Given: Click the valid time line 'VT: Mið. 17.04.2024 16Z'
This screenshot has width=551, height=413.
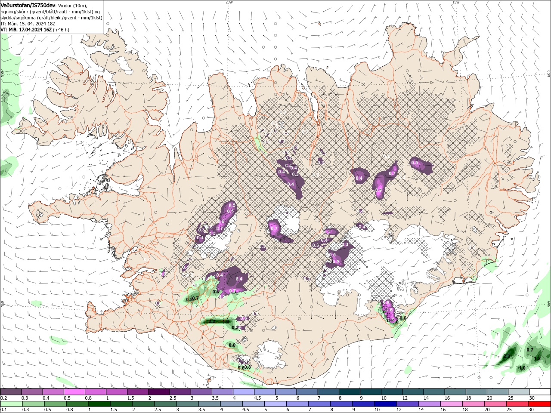Looking at the screenshot, I should 26,30.
